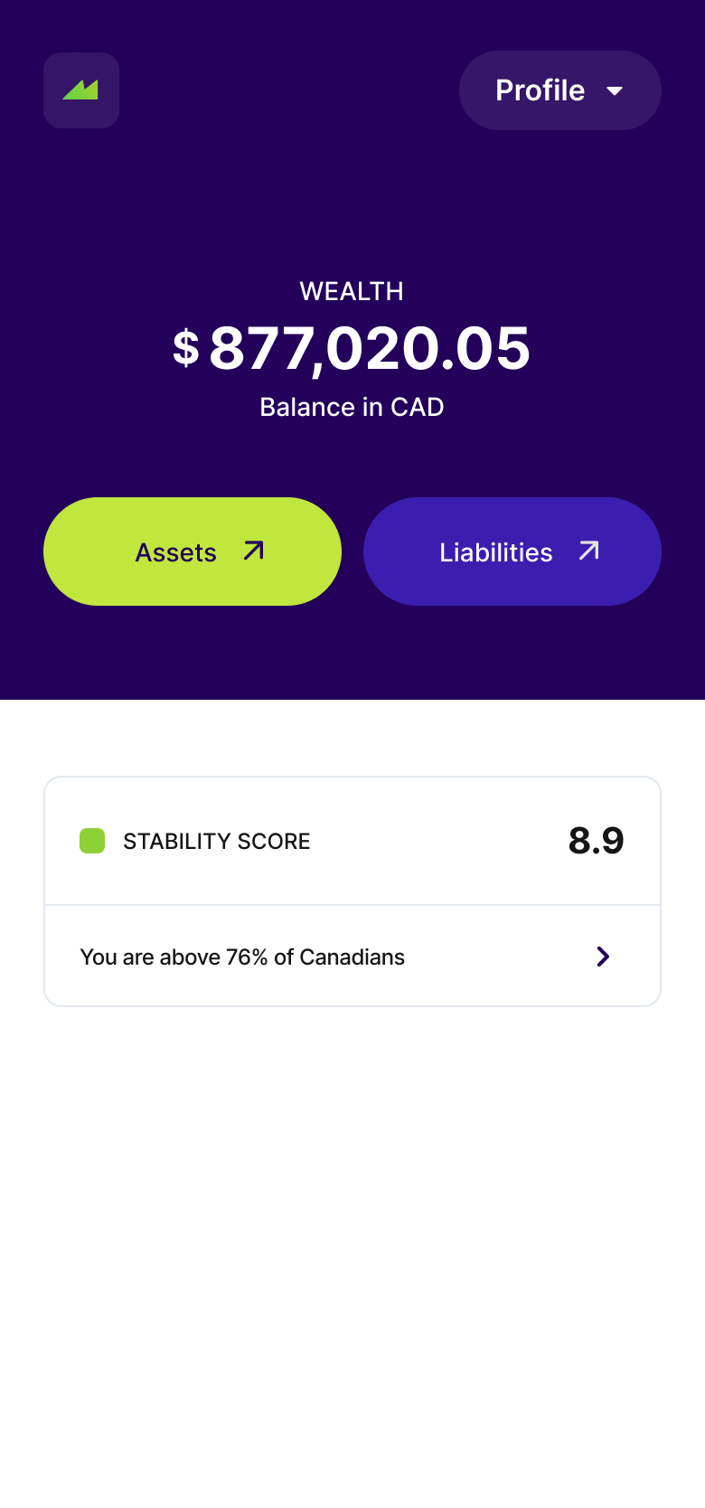
Task: Select the 'You are above 76%' row
Action: click(x=352, y=957)
